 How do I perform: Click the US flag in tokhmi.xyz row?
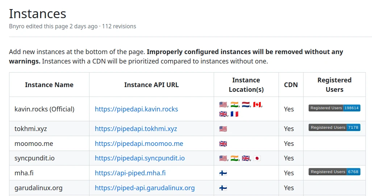point(223,128)
